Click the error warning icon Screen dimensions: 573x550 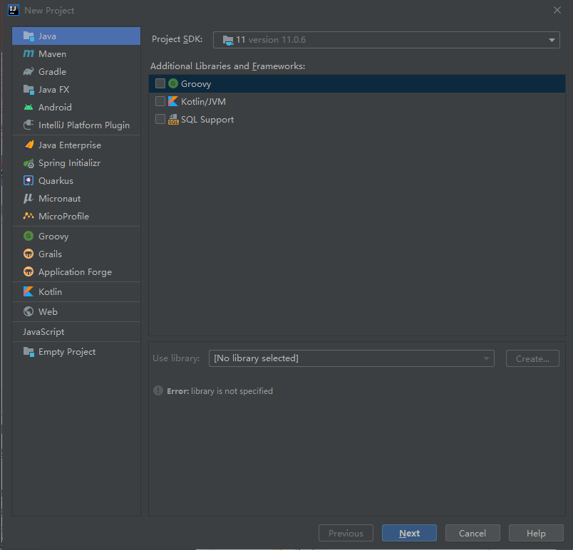(158, 390)
